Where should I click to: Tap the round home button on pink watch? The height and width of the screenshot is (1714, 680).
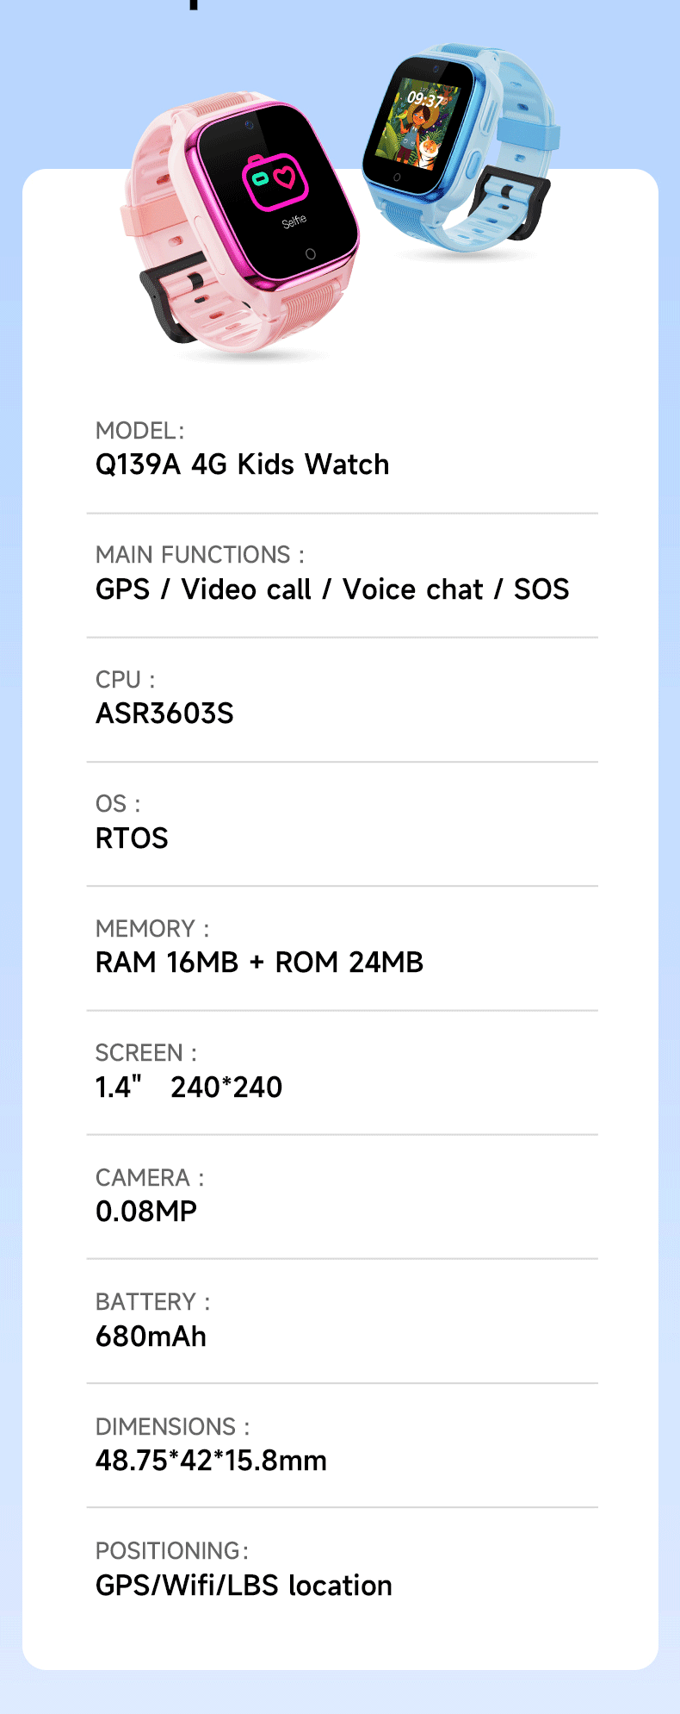pos(310,254)
